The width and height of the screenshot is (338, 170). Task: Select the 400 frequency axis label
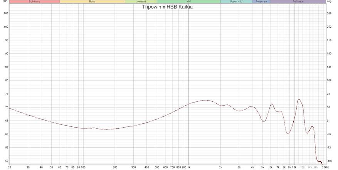[147, 167]
